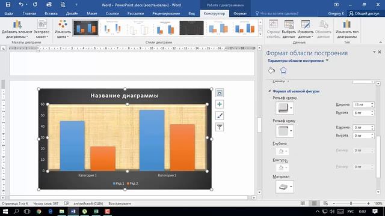The width and height of the screenshot is (385, 216).
Task: Open chart styles brush button
Action: (x=220, y=116)
